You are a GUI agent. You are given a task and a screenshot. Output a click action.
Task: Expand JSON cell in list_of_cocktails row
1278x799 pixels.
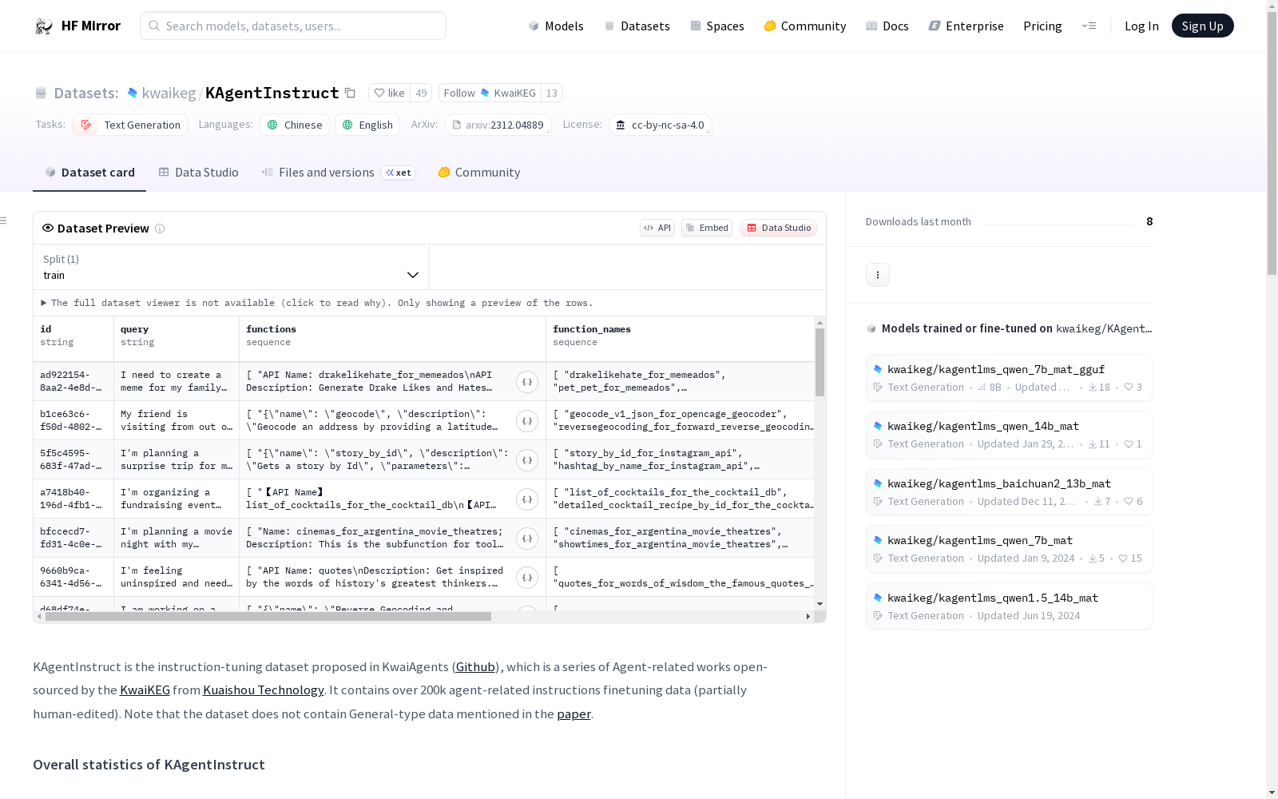[527, 499]
